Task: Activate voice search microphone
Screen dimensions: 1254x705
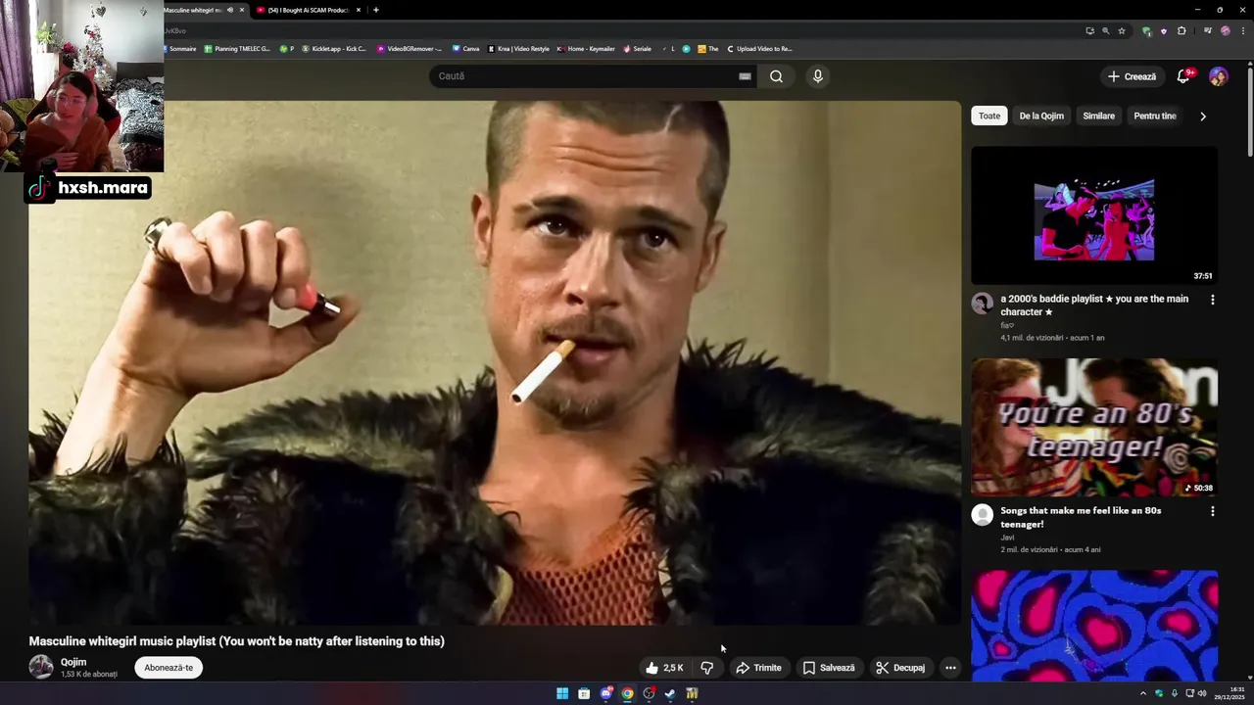Action: coord(817,76)
